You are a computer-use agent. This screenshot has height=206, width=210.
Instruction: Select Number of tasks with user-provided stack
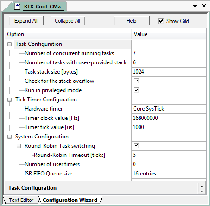point(76,62)
